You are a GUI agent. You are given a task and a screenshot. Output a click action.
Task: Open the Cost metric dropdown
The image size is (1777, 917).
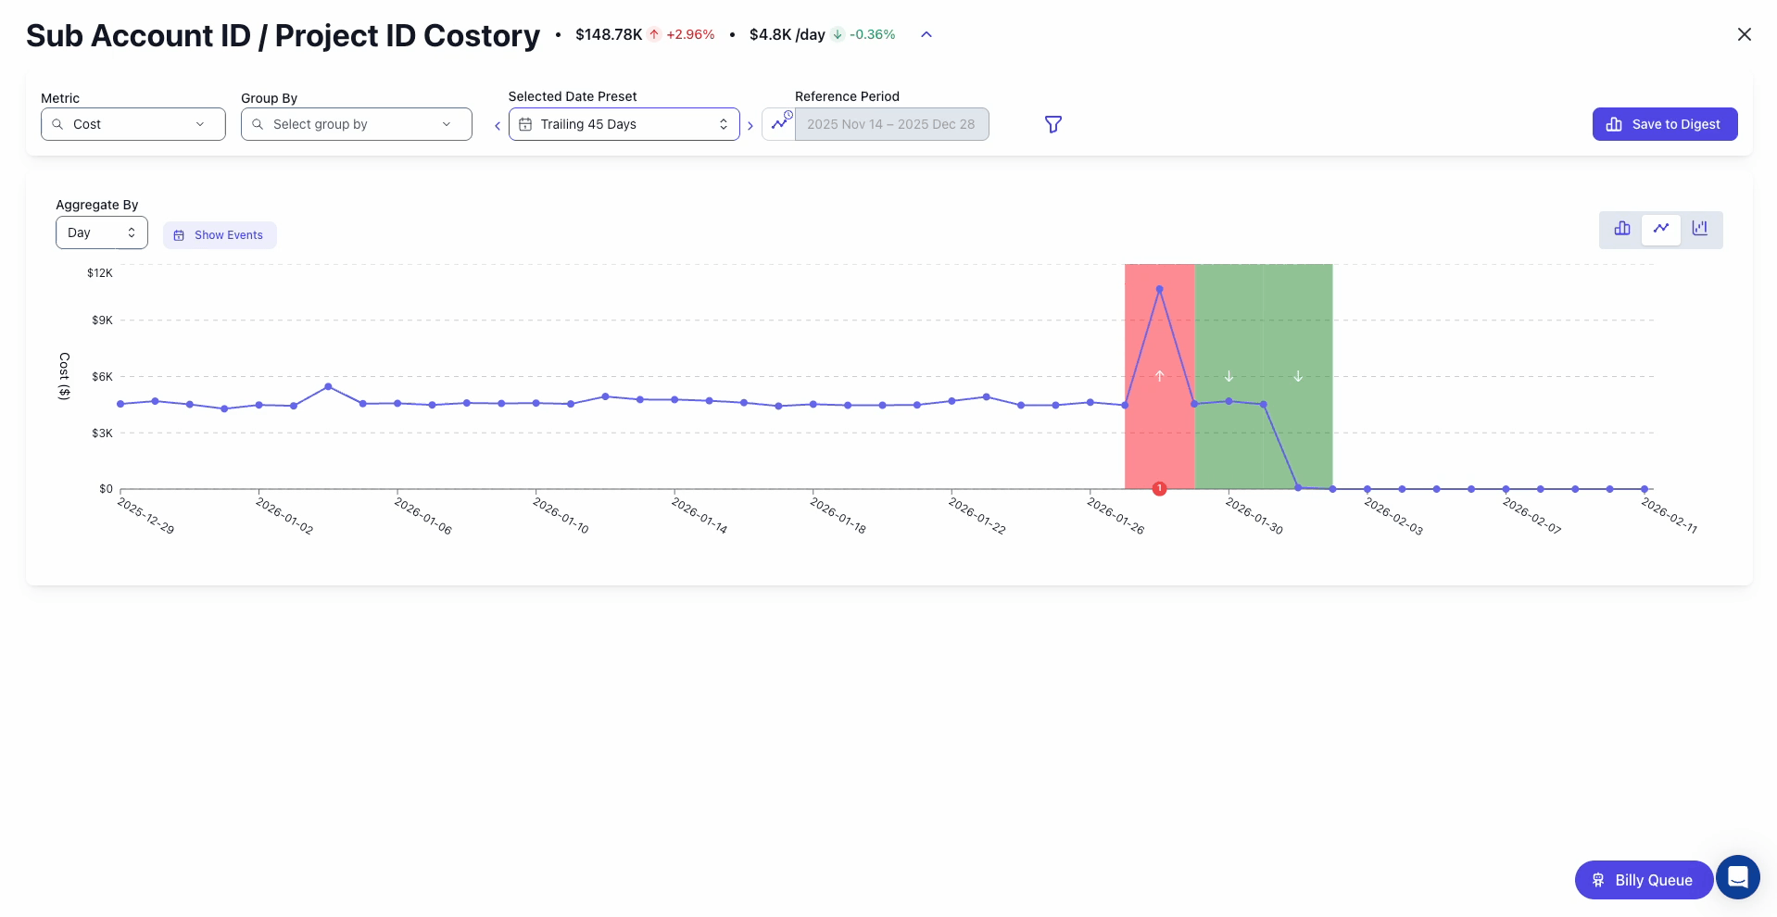pyautogui.click(x=132, y=124)
